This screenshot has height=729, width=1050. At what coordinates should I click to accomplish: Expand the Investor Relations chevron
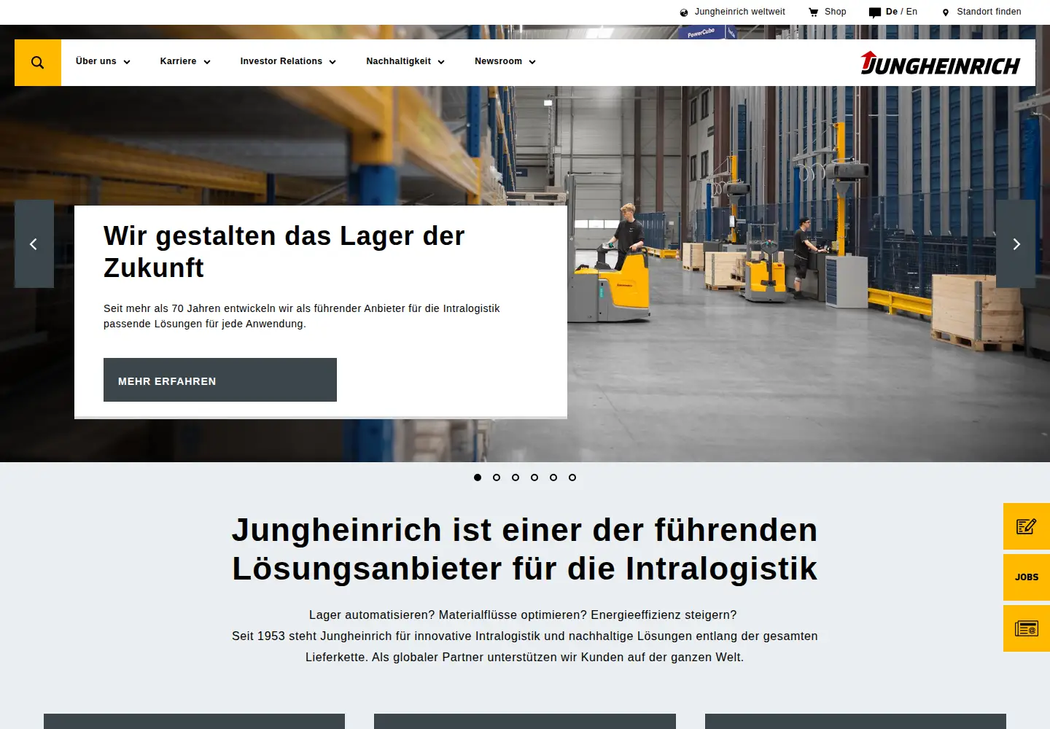tap(332, 62)
